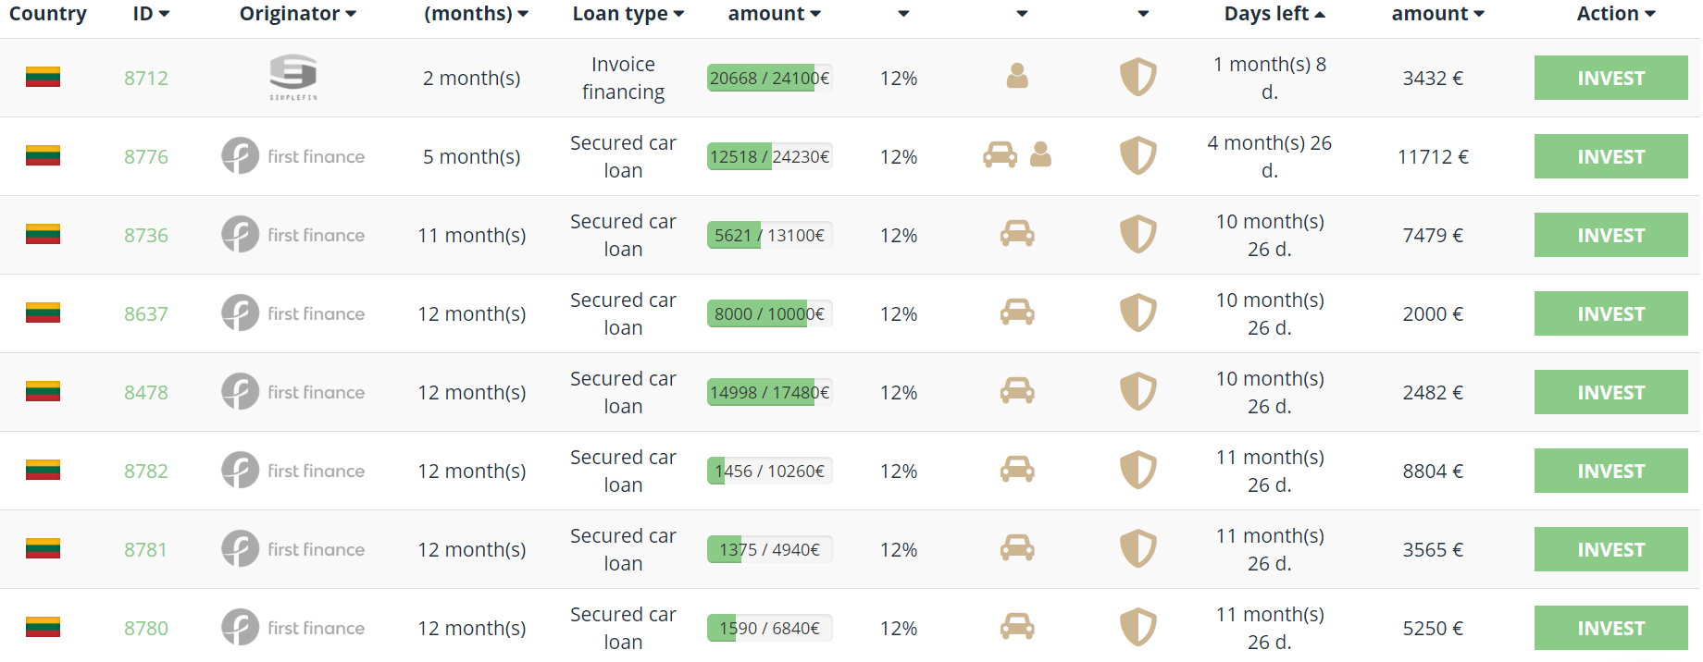Screen dimensions: 1703x662
Task: Click the 1456 / 10260€ funding progress bar
Action: point(769,472)
